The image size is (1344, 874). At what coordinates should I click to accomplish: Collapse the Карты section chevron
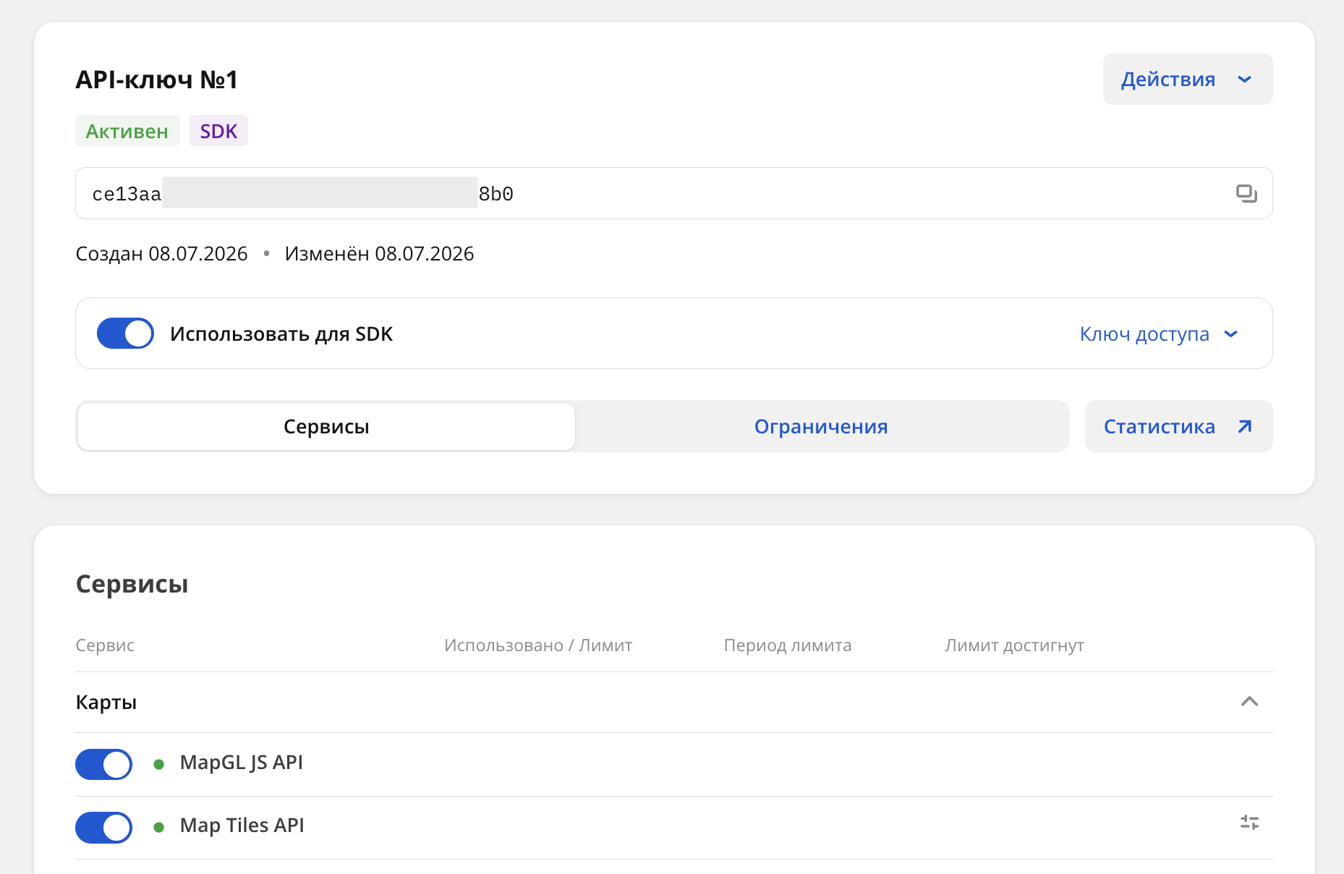click(1249, 702)
